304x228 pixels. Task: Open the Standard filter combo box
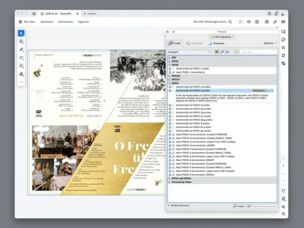(x=189, y=52)
